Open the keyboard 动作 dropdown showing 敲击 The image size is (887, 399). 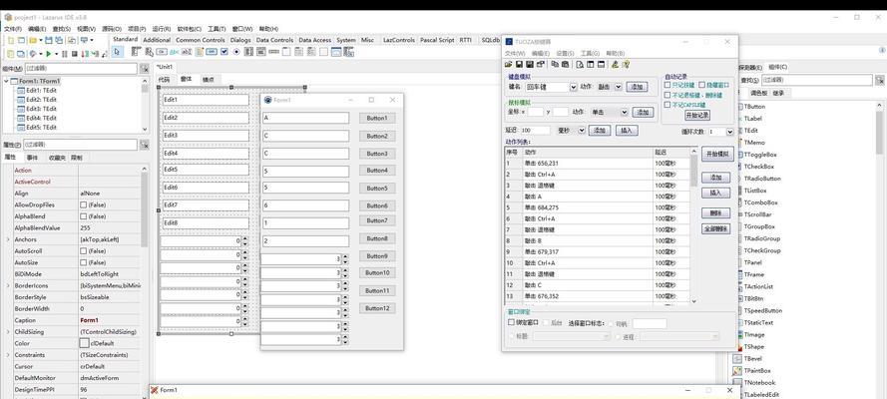pos(619,87)
